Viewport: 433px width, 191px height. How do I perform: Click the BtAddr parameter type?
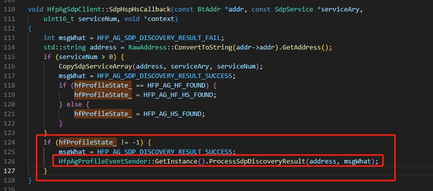(209, 9)
